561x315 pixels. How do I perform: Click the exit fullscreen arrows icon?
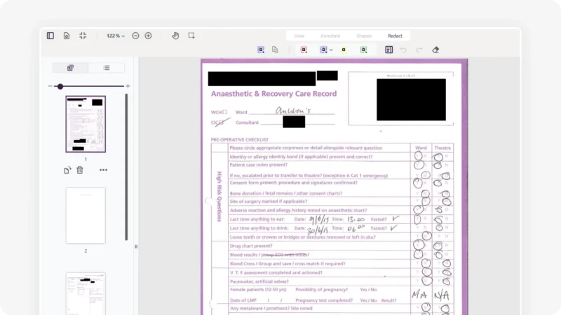[x=83, y=36]
